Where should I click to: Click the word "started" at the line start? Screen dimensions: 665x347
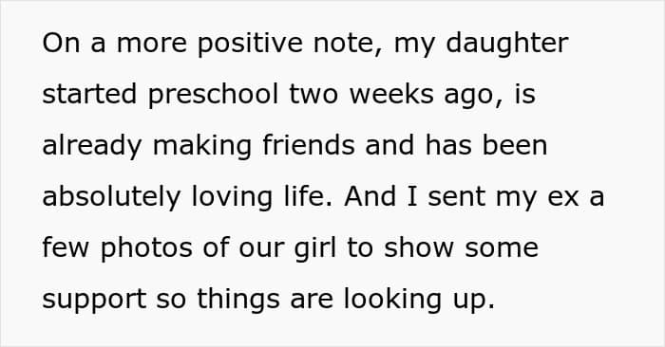89,94
